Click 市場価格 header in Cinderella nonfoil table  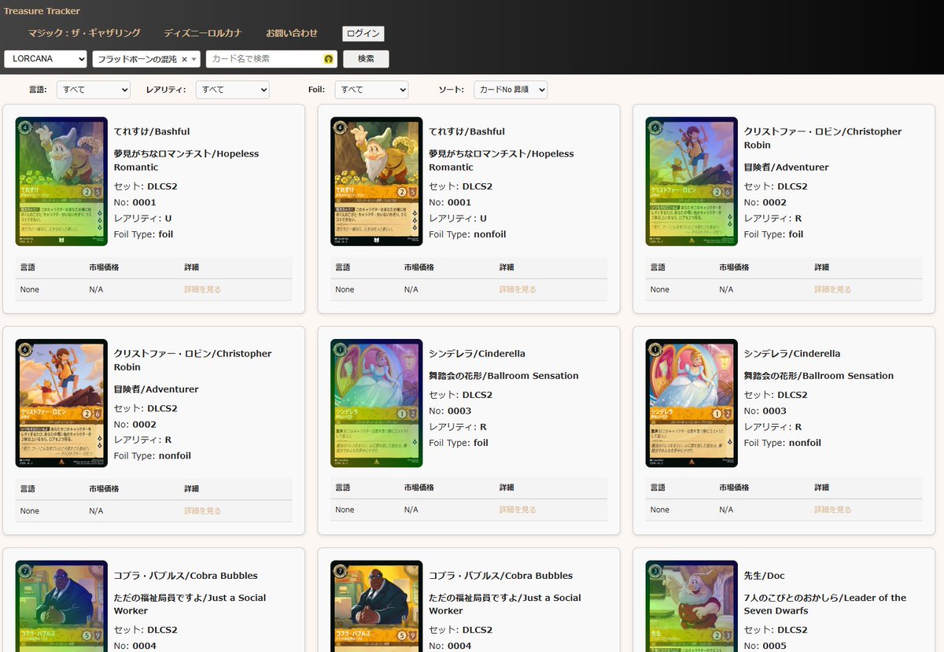[734, 488]
